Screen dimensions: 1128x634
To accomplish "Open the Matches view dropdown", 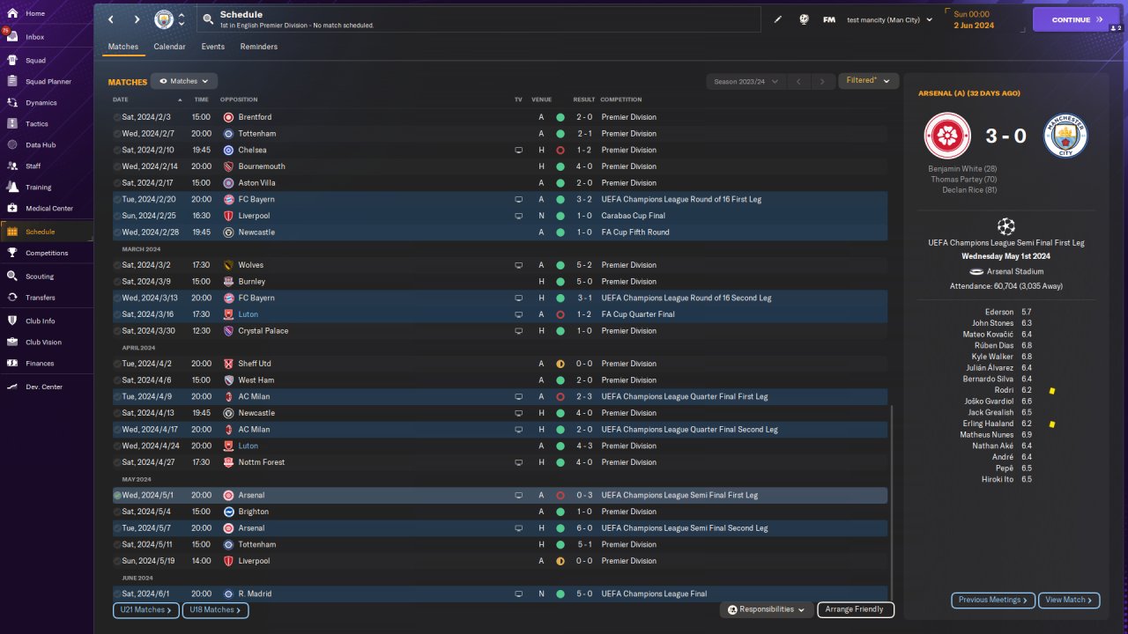I will (x=183, y=81).
